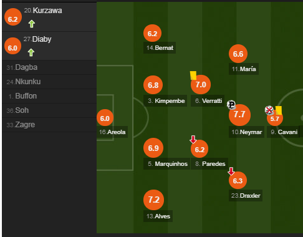Select Alves' 7.2 rating bubble
Viewport: 303px width, 237px height.
click(x=154, y=200)
